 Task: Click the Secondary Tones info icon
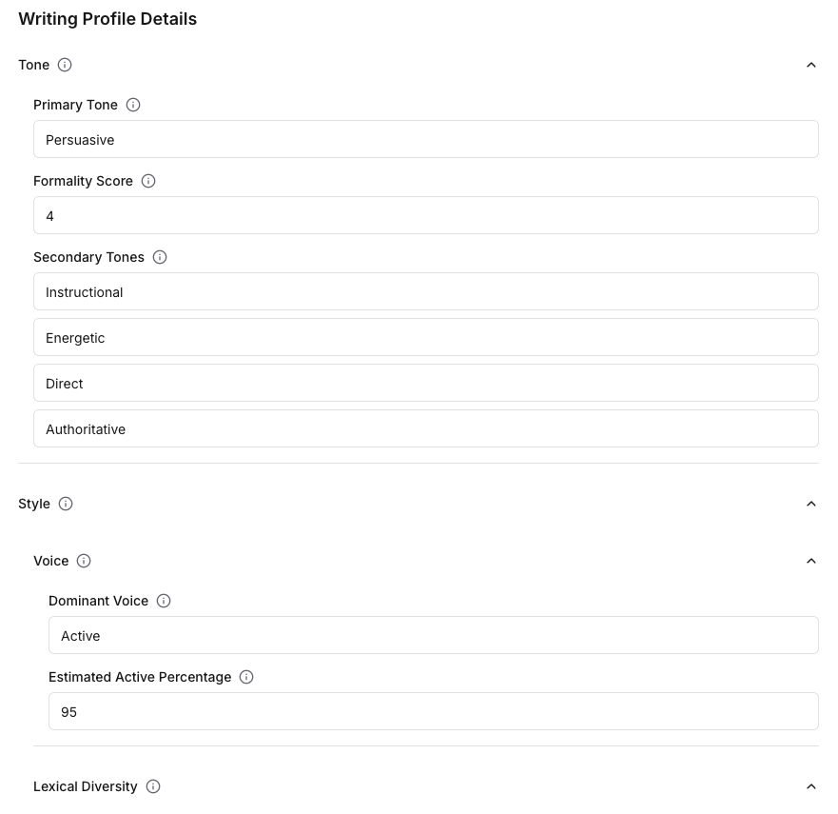pyautogui.click(x=160, y=257)
